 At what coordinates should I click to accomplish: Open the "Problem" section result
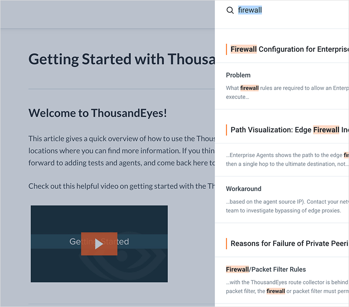point(238,75)
